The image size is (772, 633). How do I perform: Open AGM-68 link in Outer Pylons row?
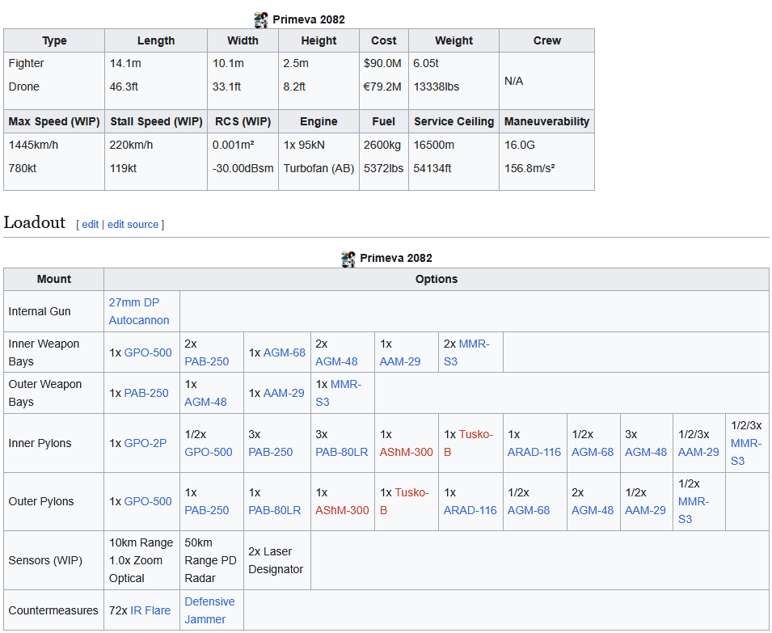529,510
